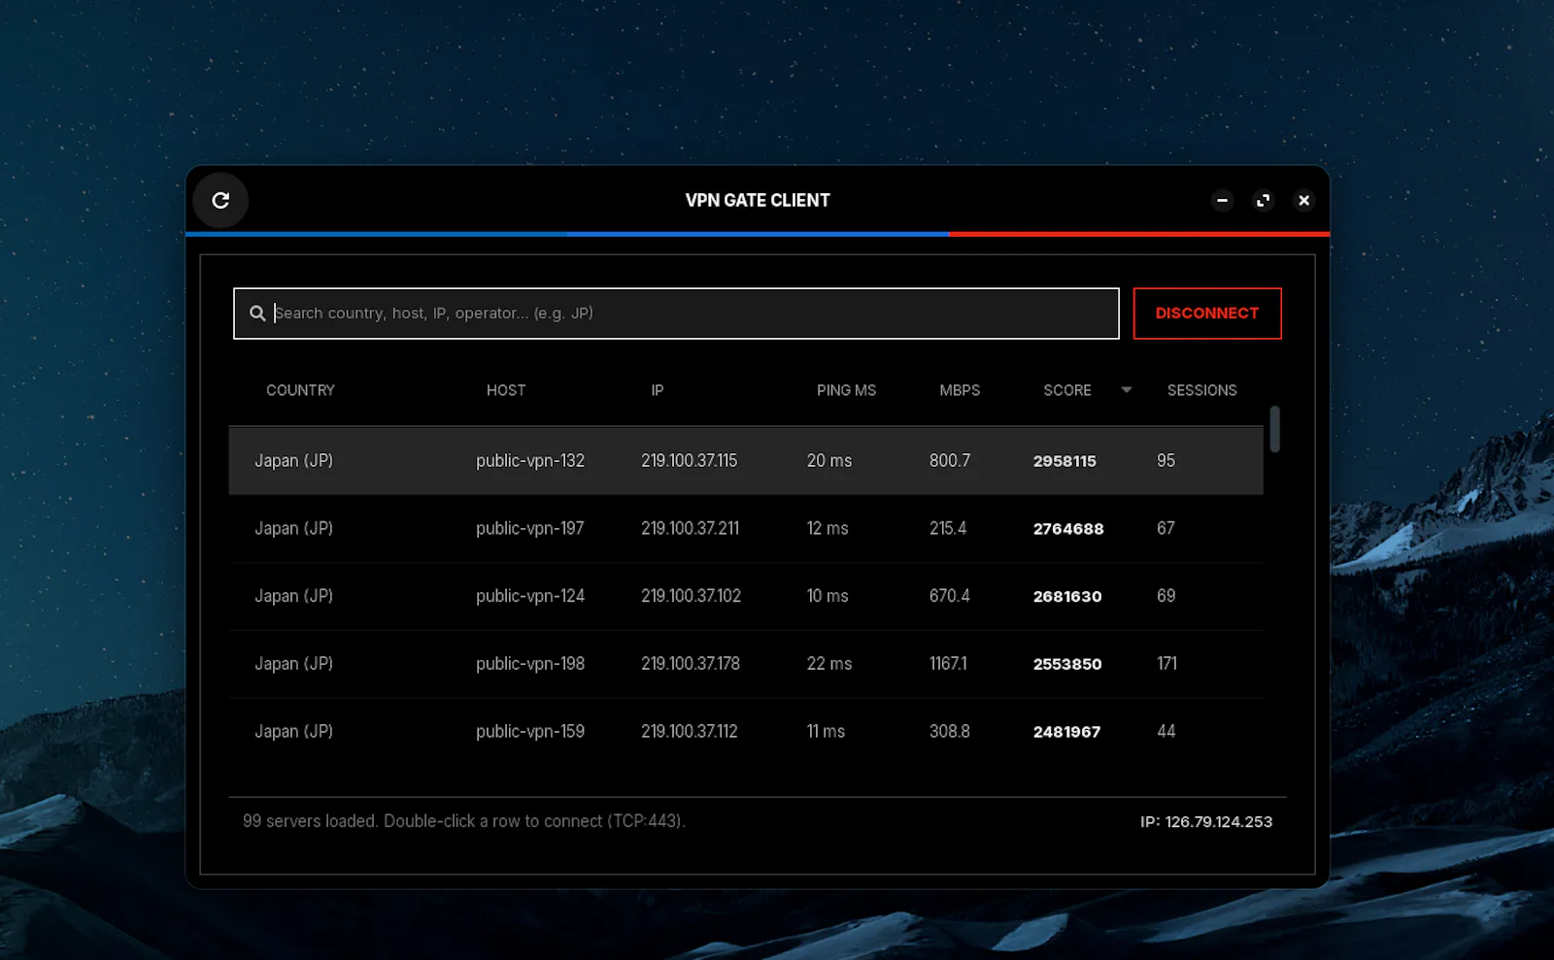Screen dimensions: 1554x960
Task: Click the 10 ms ping value
Action: point(828,596)
